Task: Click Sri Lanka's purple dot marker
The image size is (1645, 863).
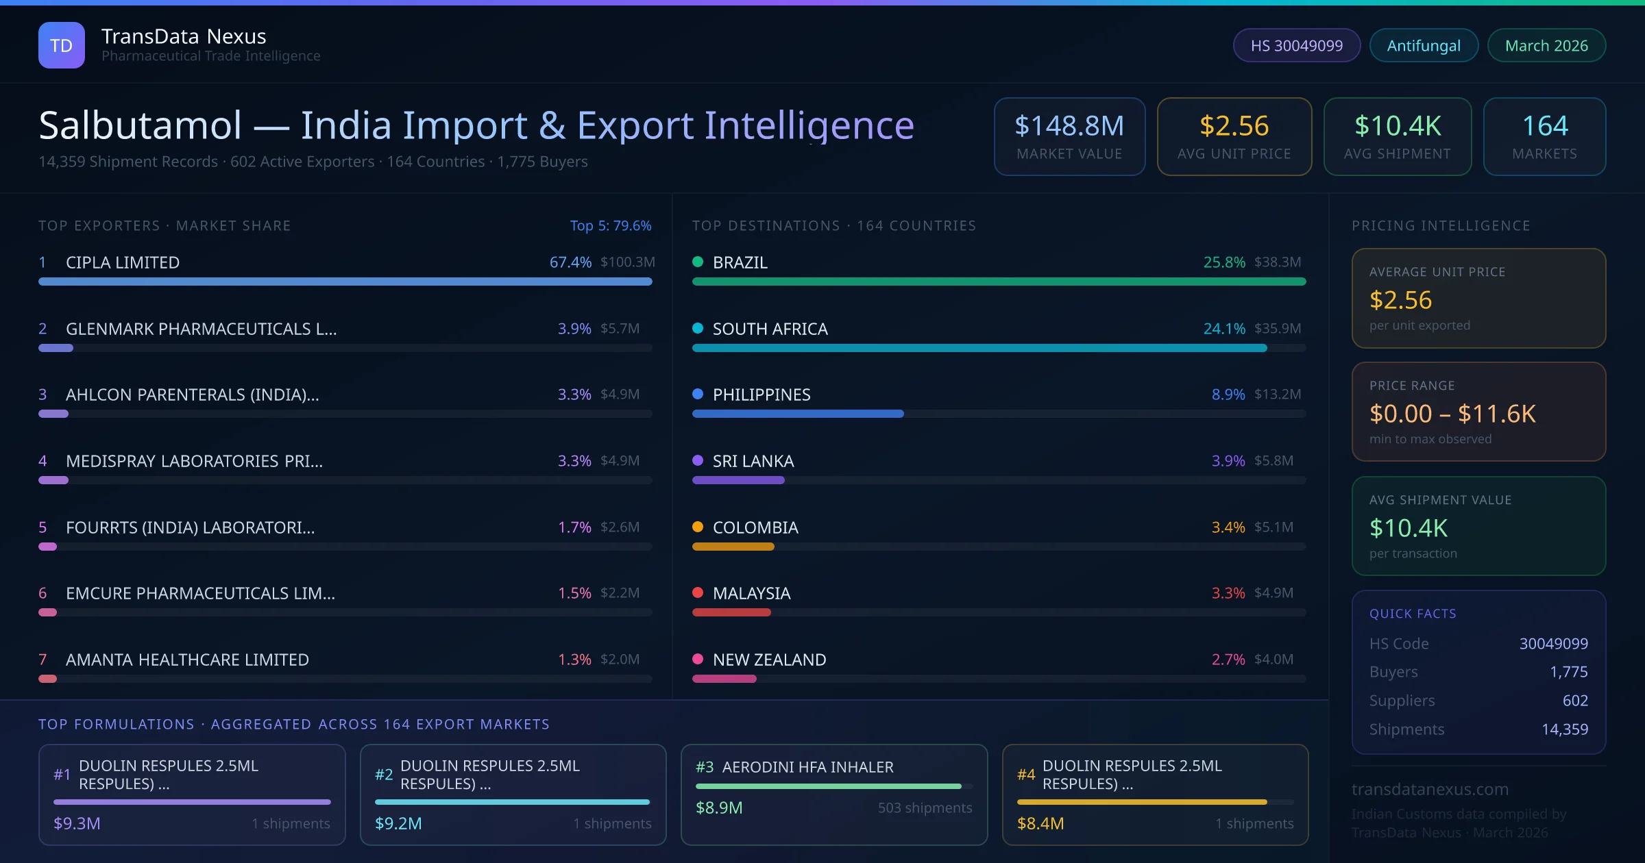Action: 698,460
